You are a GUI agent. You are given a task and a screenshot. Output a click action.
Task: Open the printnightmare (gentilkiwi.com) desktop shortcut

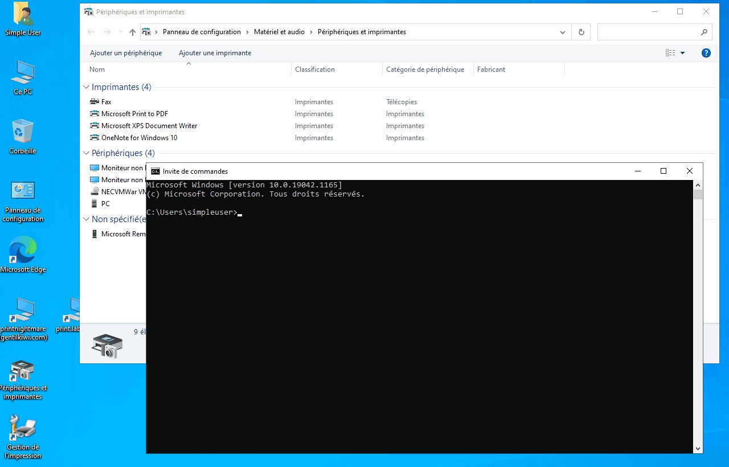(23, 319)
